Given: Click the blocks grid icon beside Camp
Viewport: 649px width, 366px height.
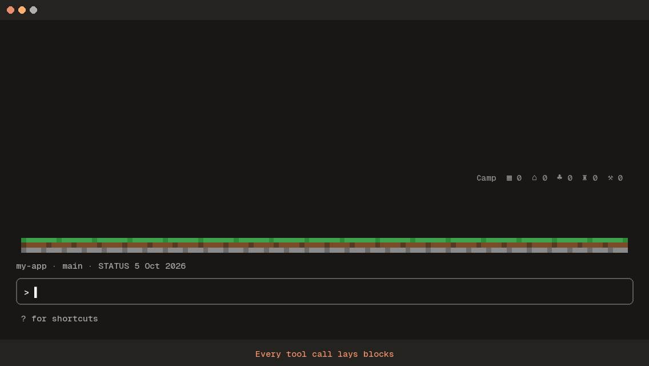Looking at the screenshot, I should pyautogui.click(x=509, y=178).
